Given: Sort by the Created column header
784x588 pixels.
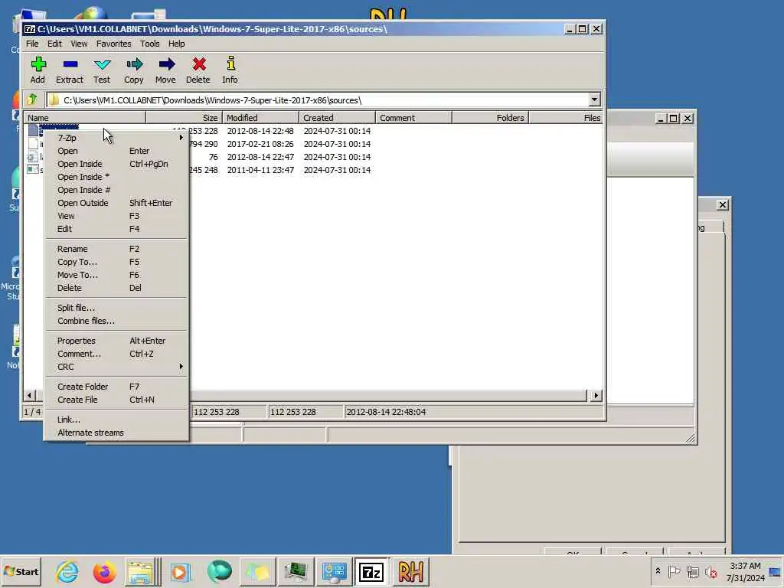Looking at the screenshot, I should pos(337,117).
